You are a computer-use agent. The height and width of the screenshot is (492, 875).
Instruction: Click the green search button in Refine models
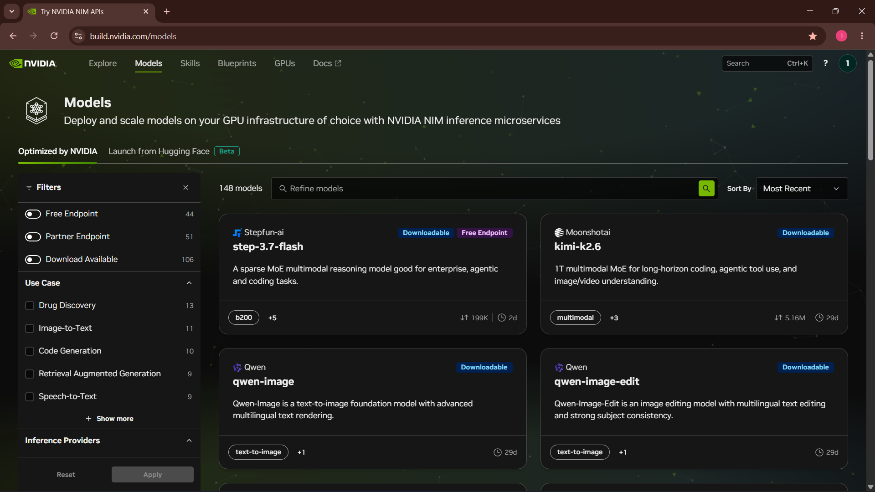706,189
